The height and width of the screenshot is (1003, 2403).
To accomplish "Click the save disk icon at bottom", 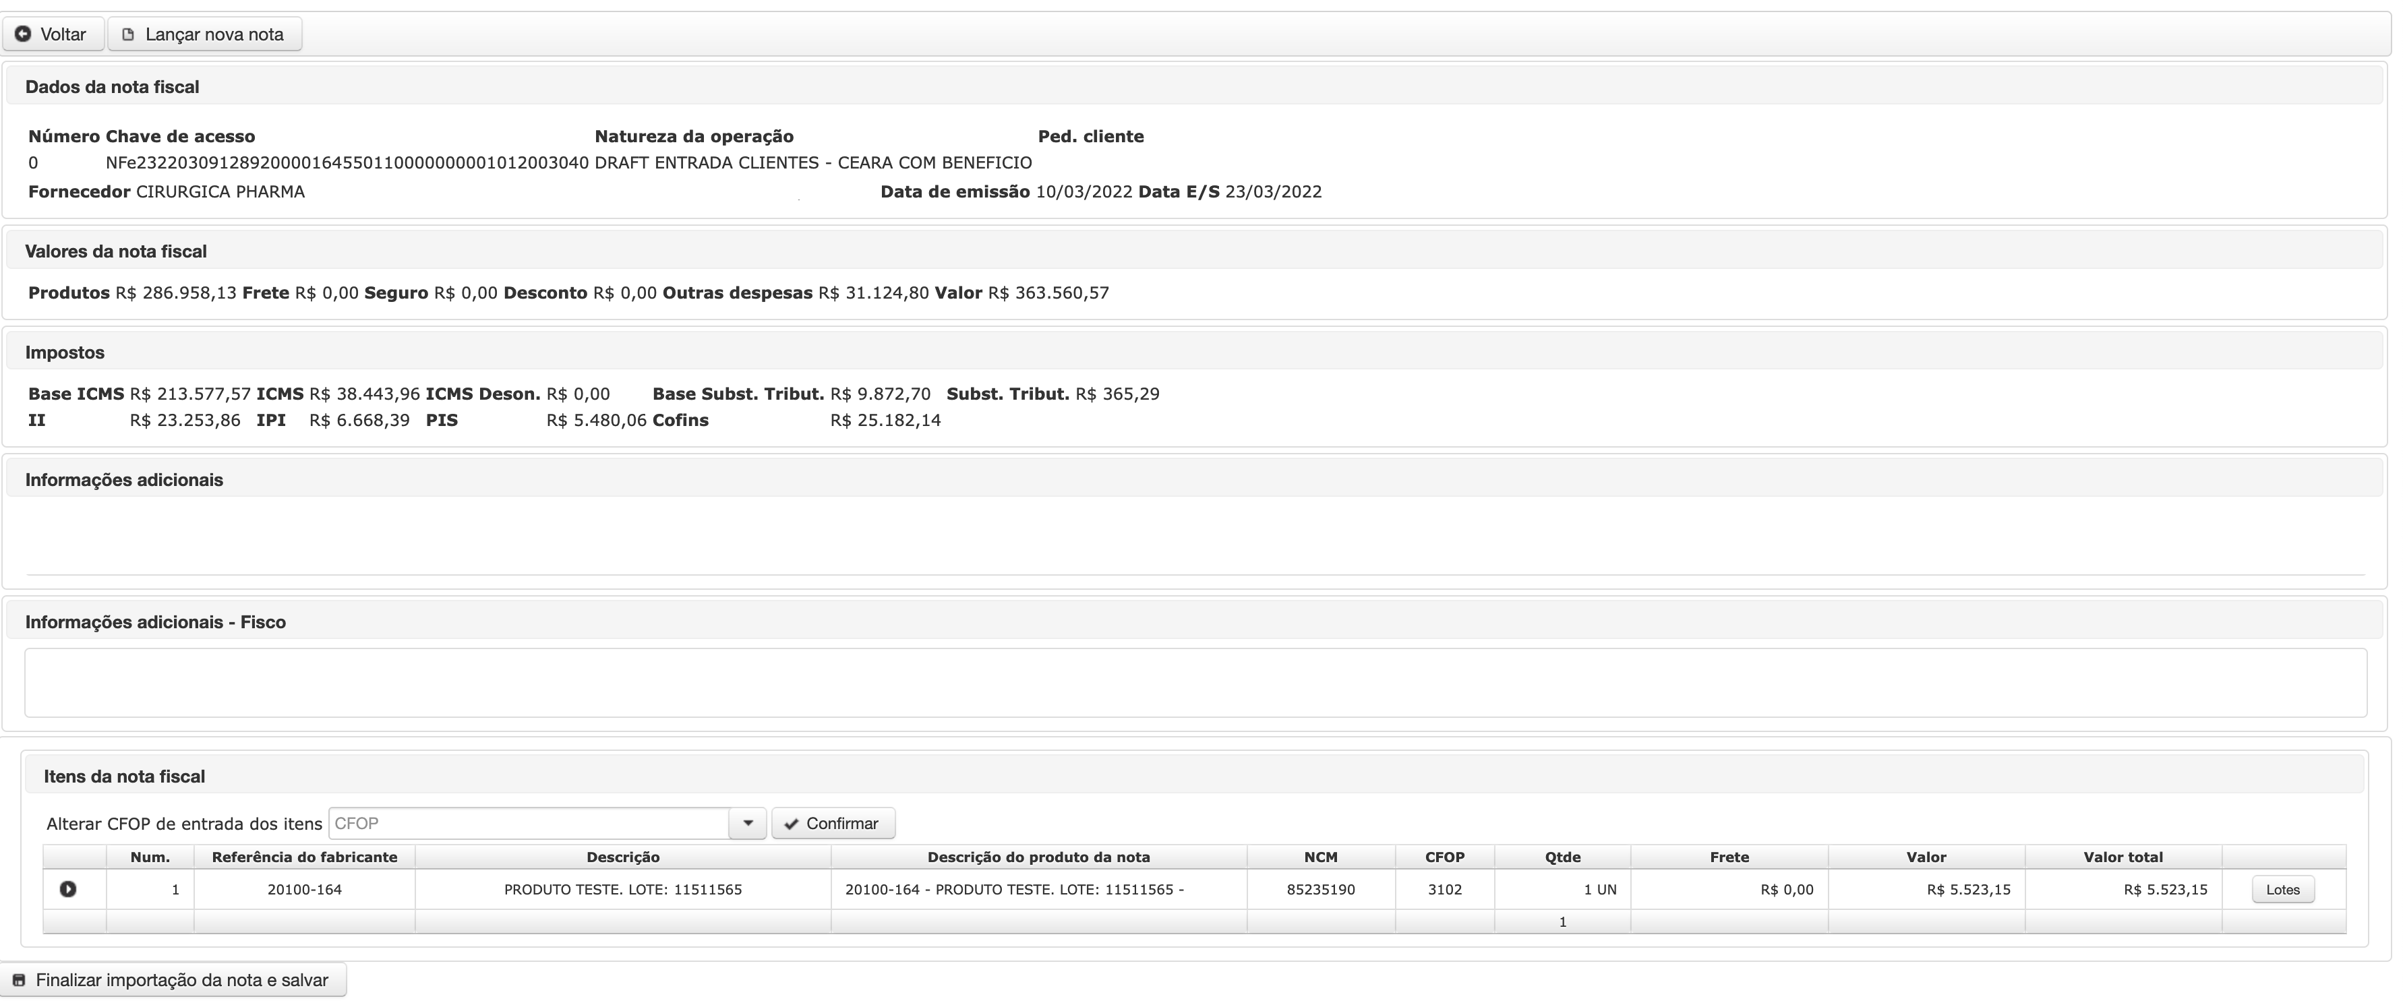I will pyautogui.click(x=19, y=979).
